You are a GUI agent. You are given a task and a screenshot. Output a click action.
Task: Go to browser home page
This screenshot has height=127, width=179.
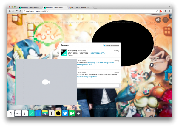click(x=20, y=11)
